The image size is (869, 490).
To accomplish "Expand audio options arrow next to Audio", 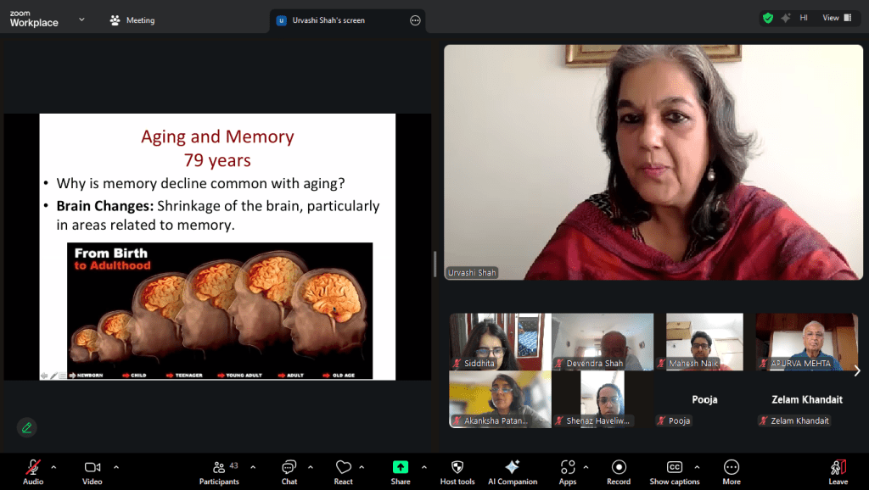I will [x=53, y=466].
